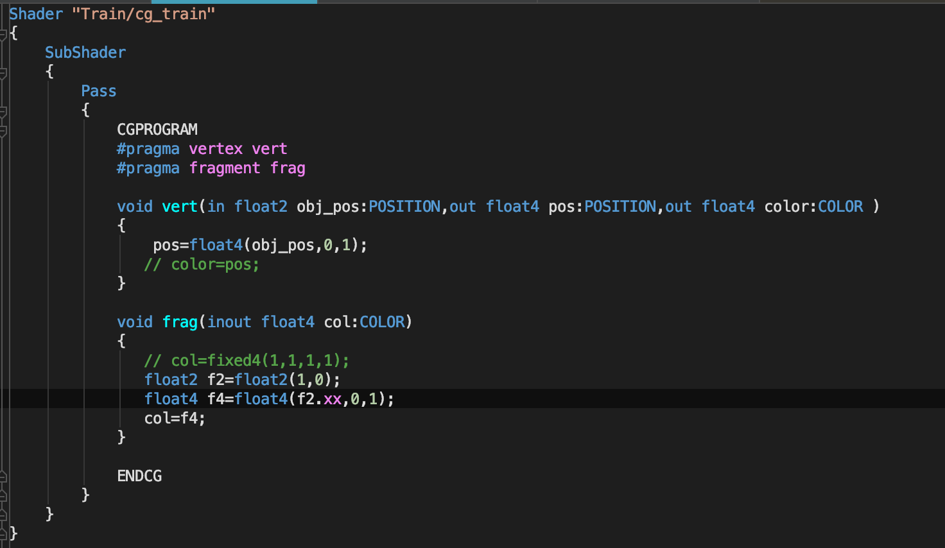Click vert after the vertex pragma

(270, 149)
